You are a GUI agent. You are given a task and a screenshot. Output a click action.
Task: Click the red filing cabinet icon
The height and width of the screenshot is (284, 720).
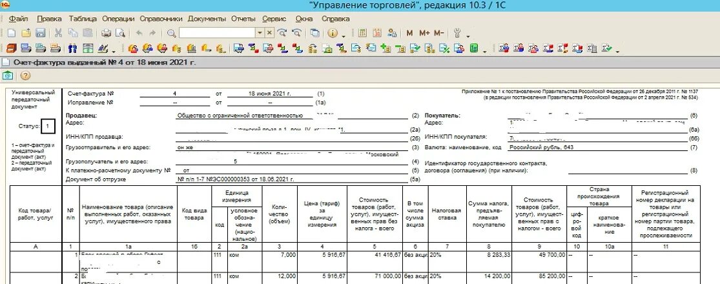point(11,48)
